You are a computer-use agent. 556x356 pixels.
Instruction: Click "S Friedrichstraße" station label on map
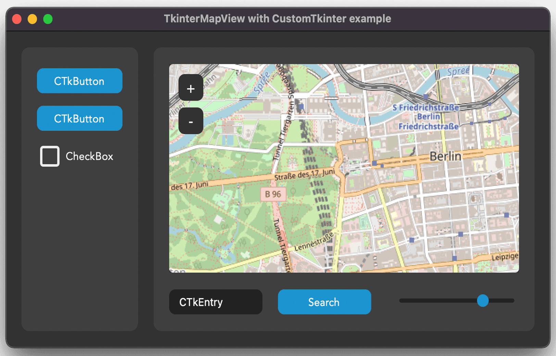click(x=426, y=107)
